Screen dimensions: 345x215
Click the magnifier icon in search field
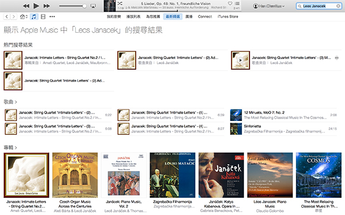click(x=300, y=6)
